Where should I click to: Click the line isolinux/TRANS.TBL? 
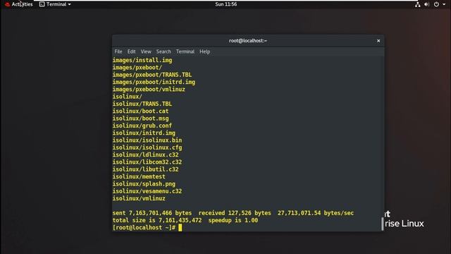[142, 104]
